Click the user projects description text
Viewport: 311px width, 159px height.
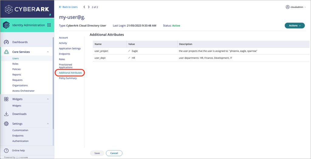pos(218,51)
